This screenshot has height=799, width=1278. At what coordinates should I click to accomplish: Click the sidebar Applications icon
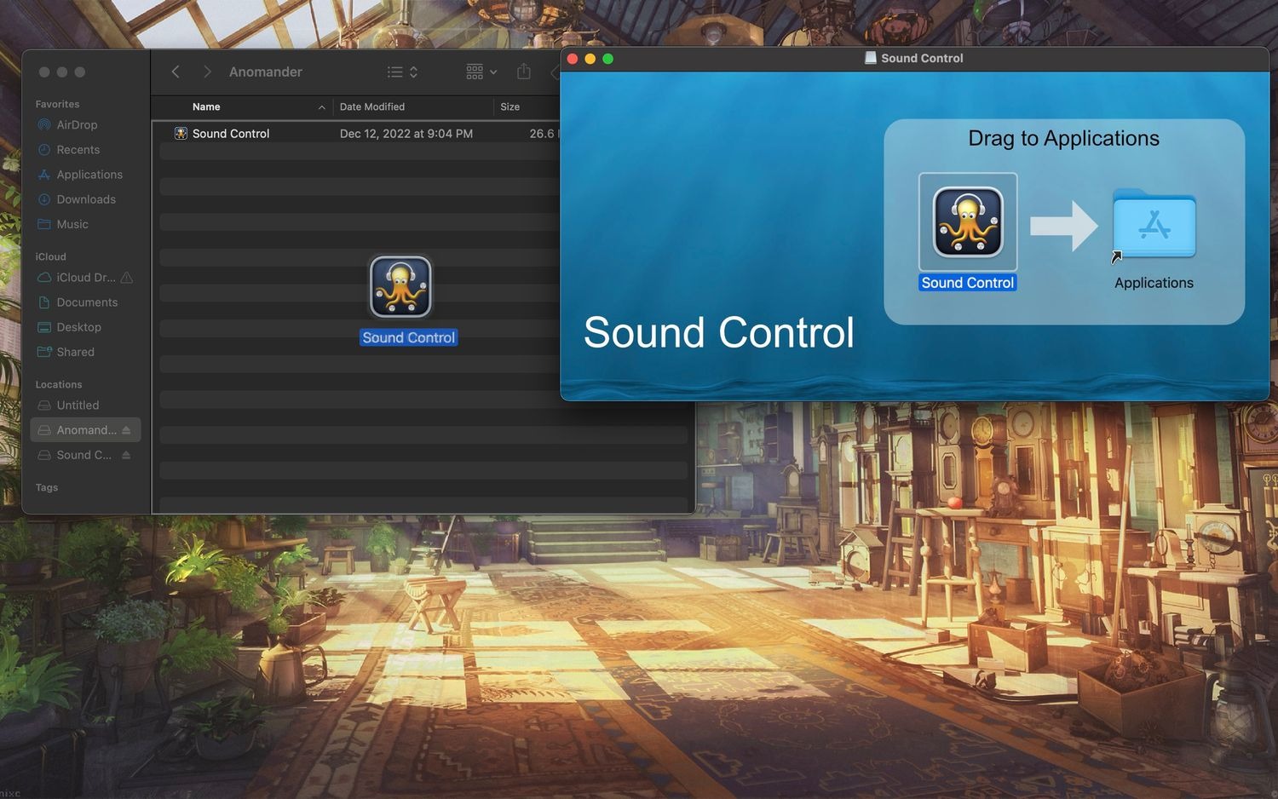[x=44, y=175]
